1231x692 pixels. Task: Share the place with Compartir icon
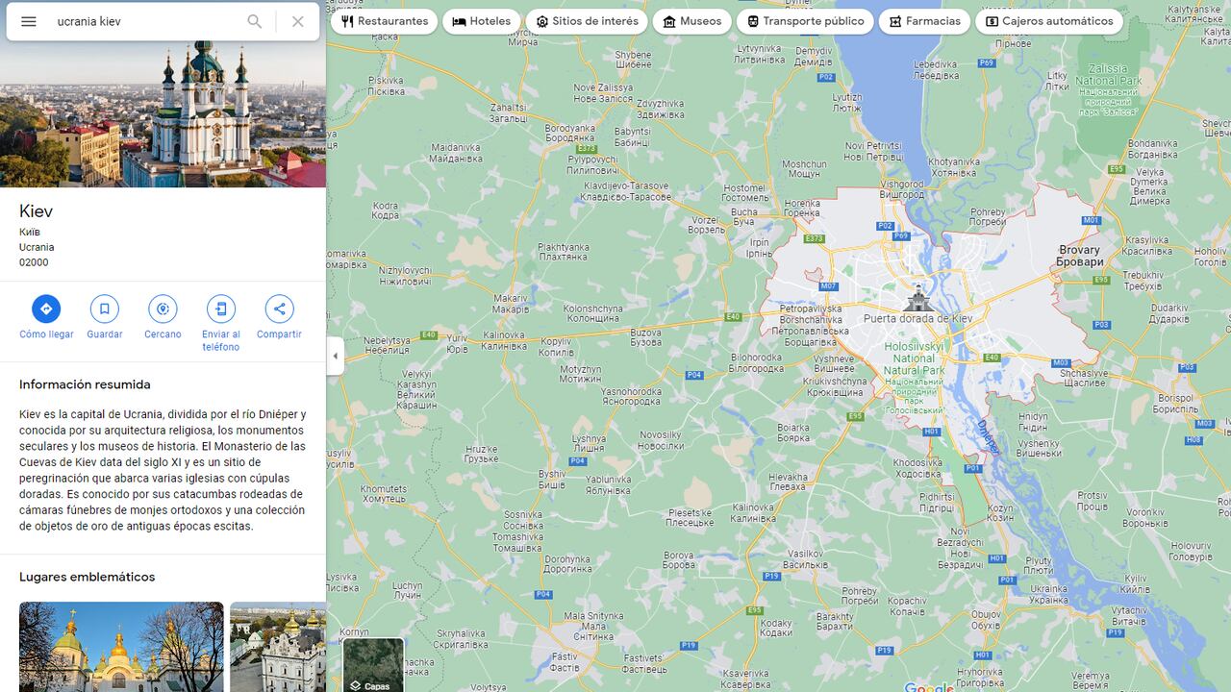279,309
